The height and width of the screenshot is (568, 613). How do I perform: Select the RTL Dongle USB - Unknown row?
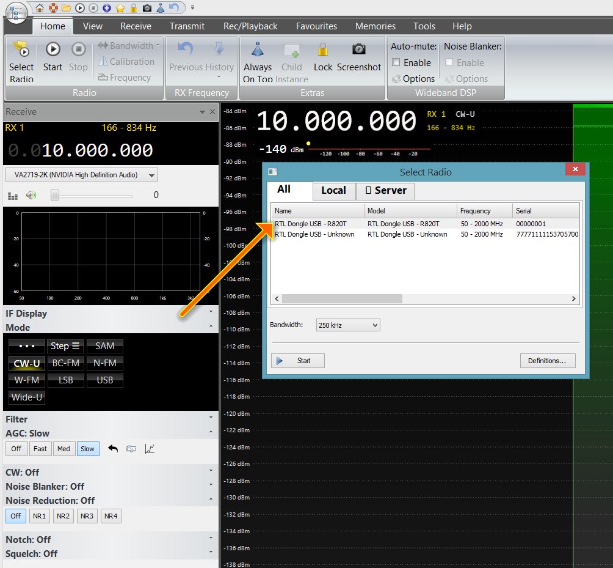point(425,235)
